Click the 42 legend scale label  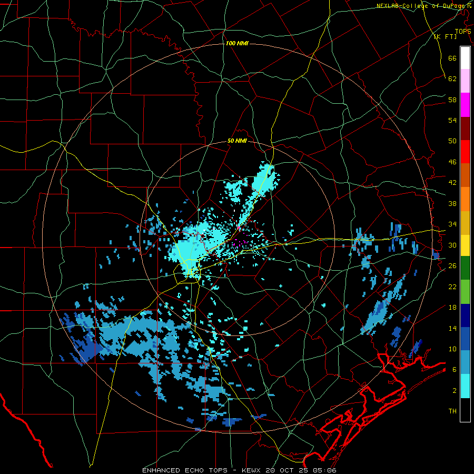pyautogui.click(x=452, y=183)
